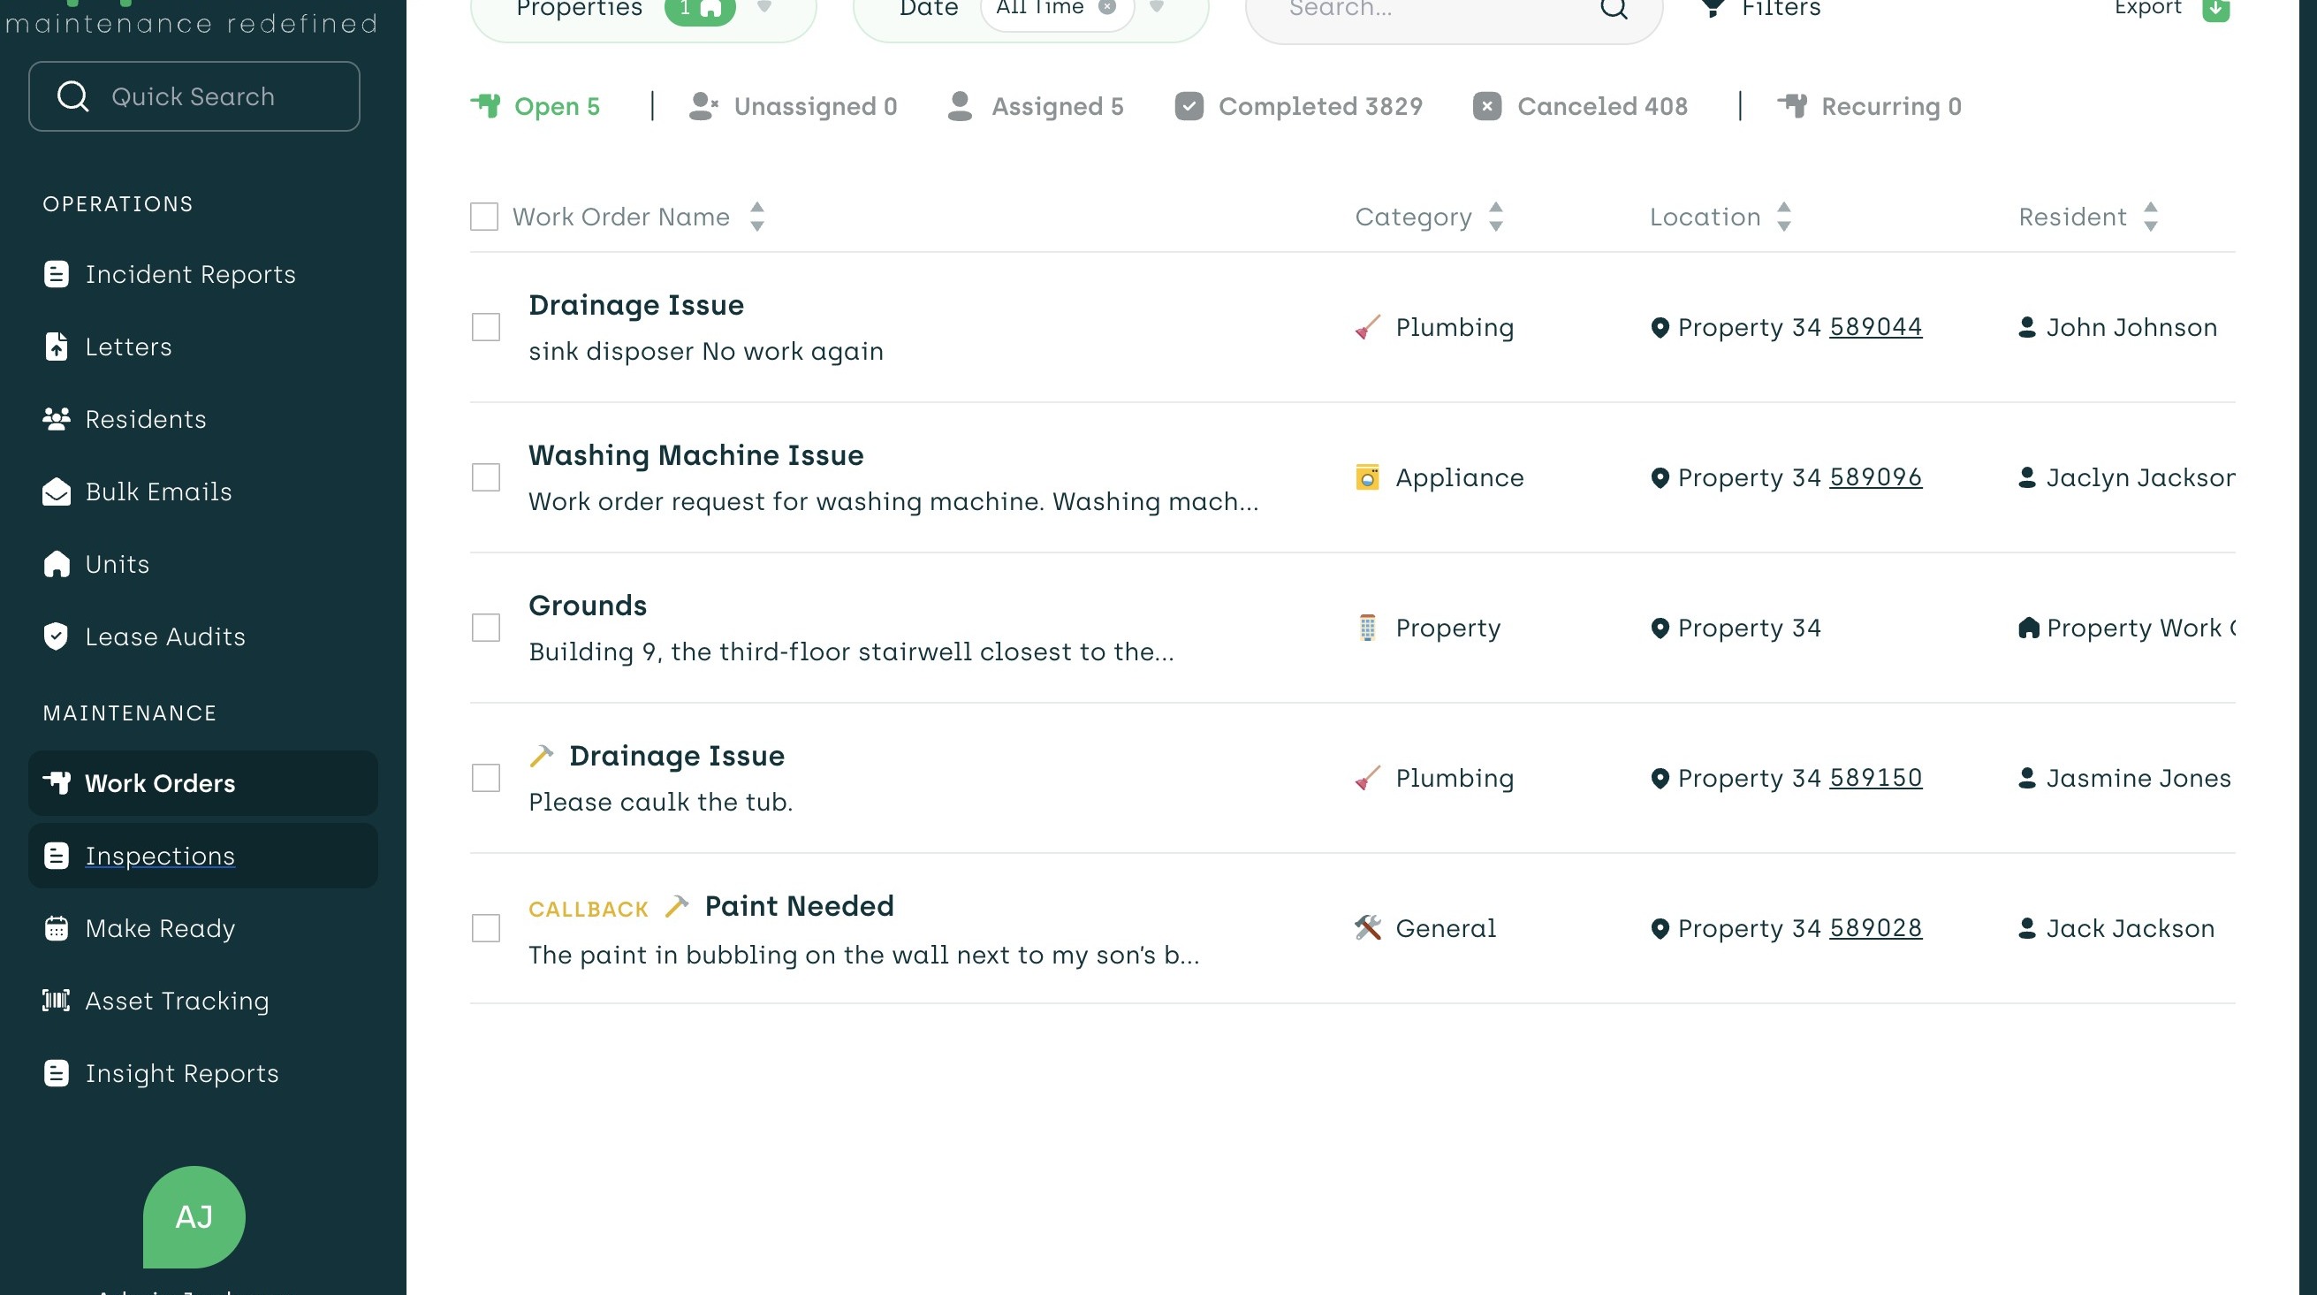Select all work orders via header checkbox
The image size is (2317, 1295).
[484, 216]
